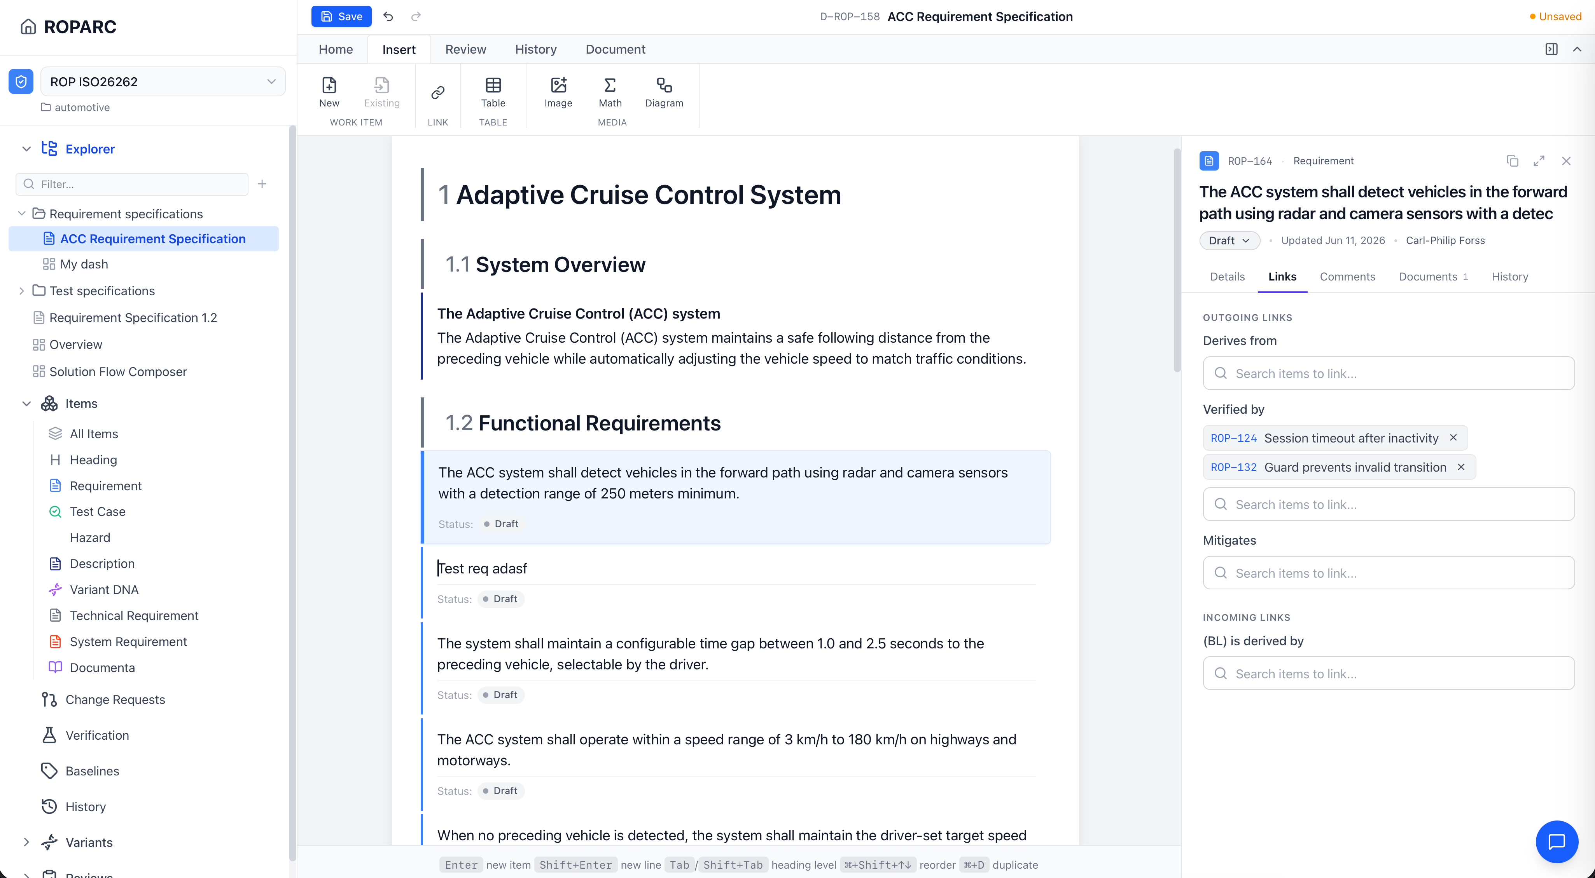This screenshot has height=878, width=1595.
Task: Open the Comments tab of ROP-164
Action: (x=1347, y=277)
